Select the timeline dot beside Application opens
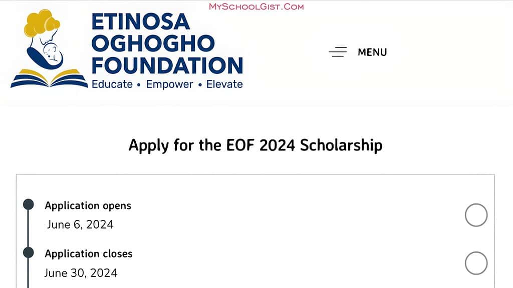The height and width of the screenshot is (288, 513). [28, 204]
